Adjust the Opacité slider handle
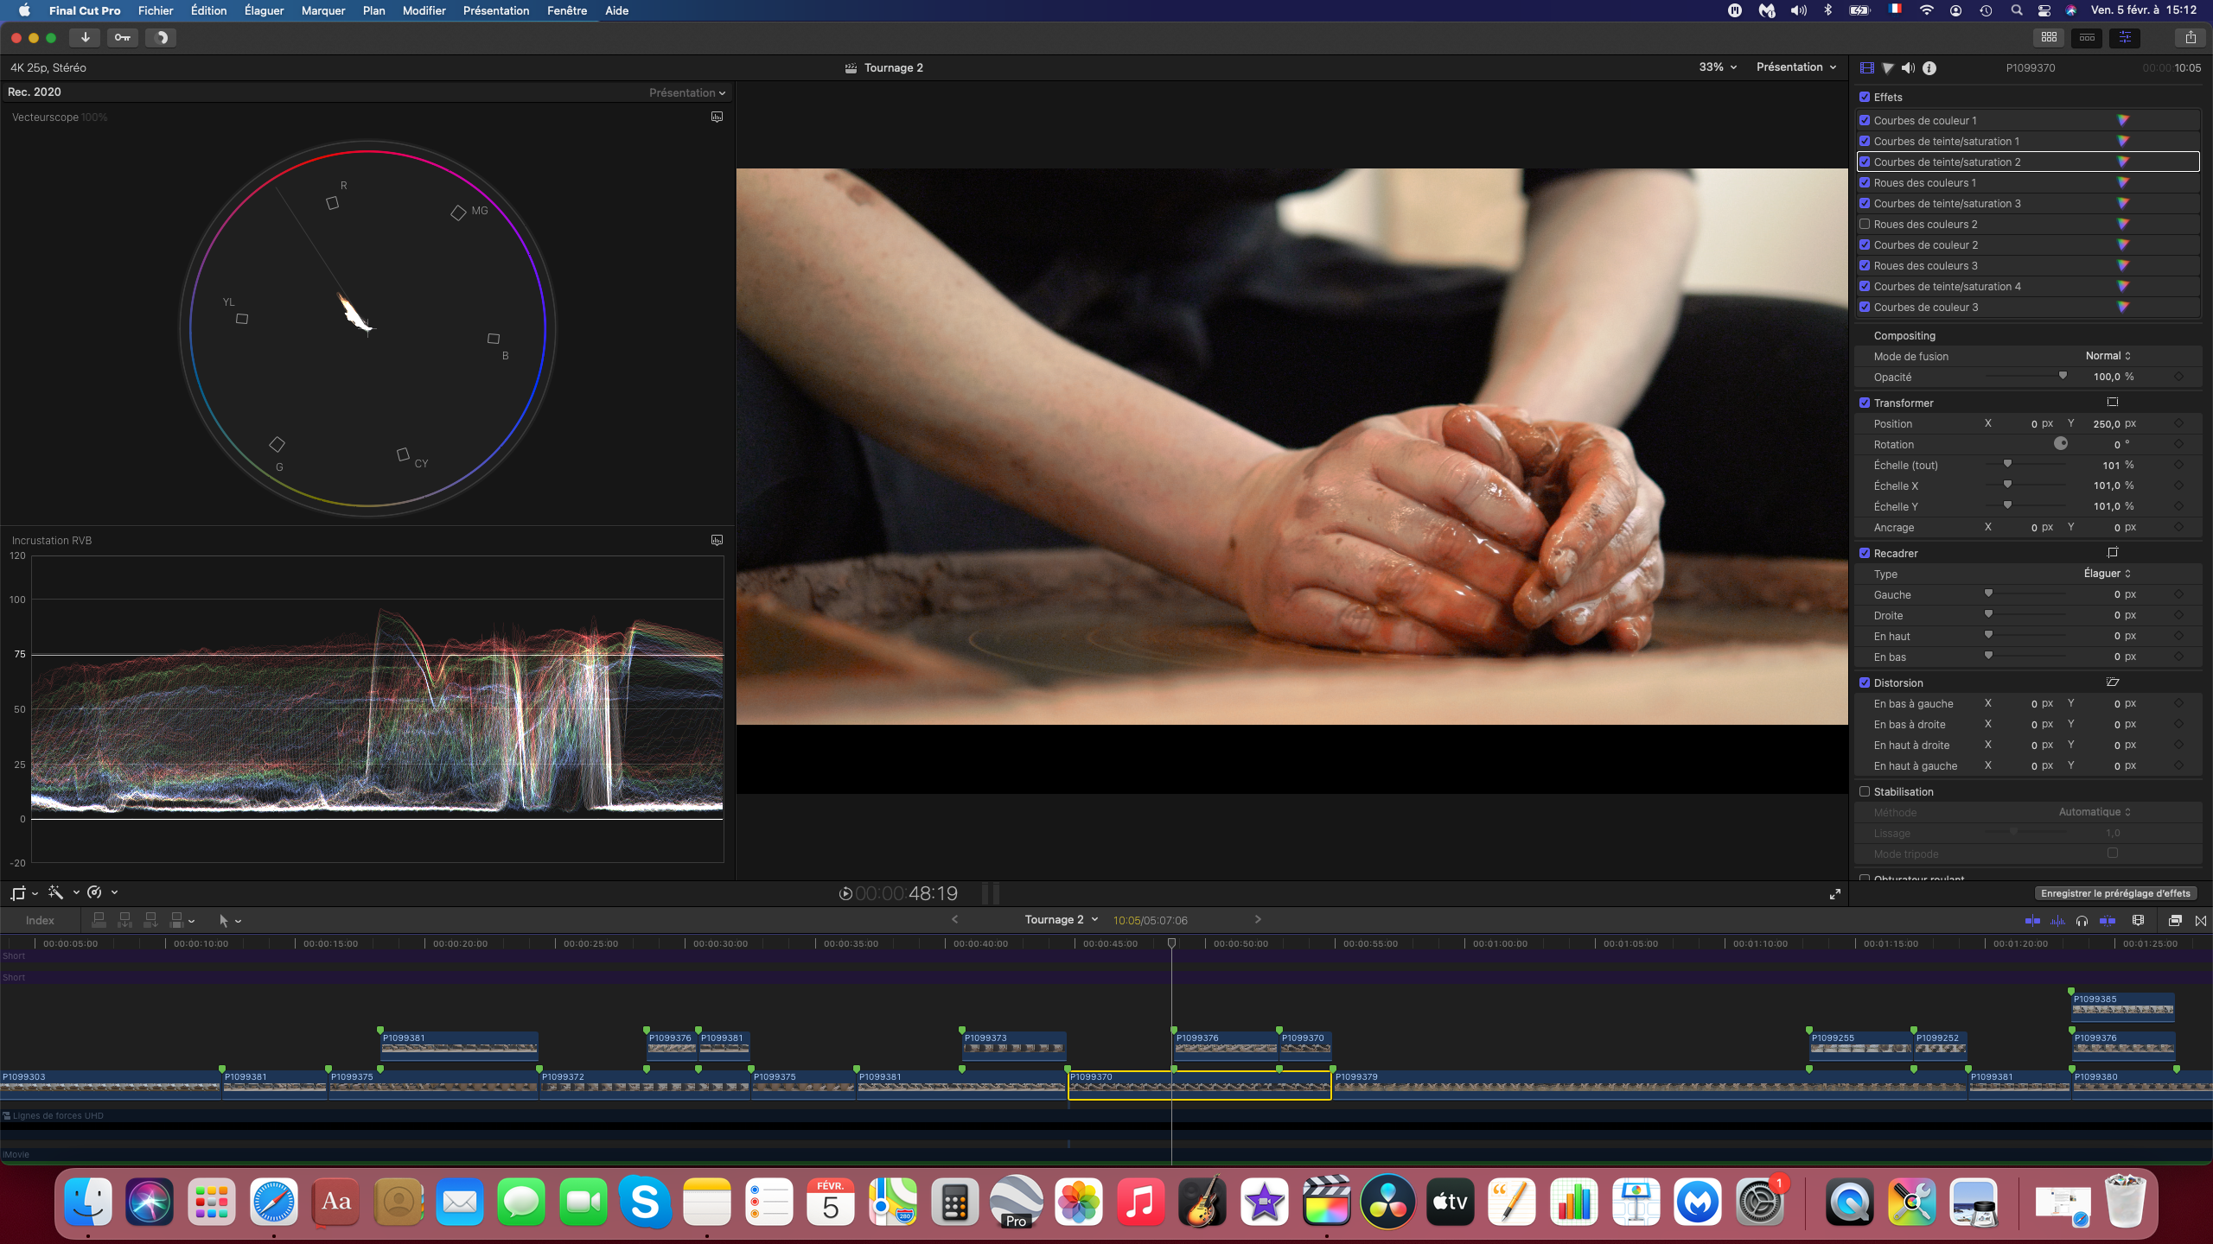The image size is (2213, 1244). pos(2063,376)
